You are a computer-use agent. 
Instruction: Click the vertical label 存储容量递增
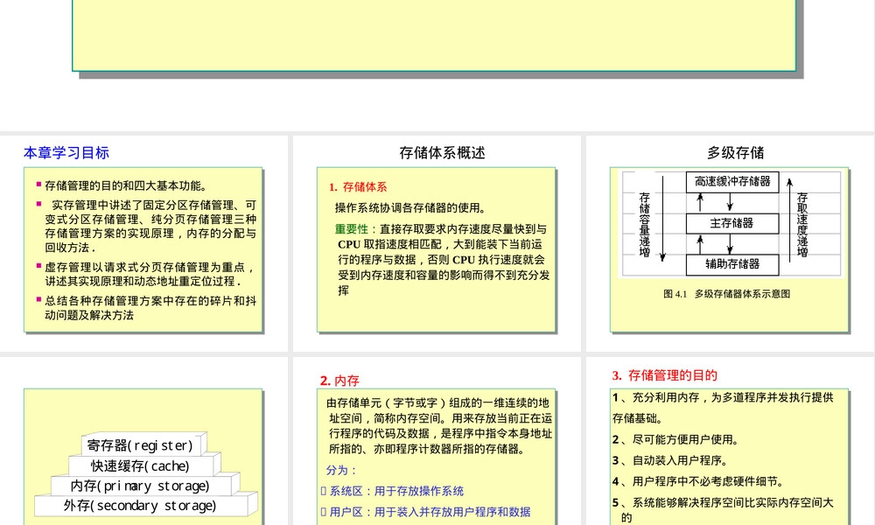(645, 224)
